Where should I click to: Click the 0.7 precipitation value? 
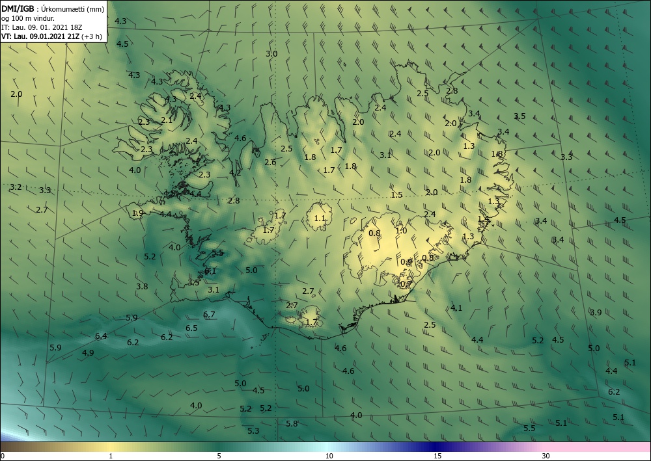[x=406, y=284]
